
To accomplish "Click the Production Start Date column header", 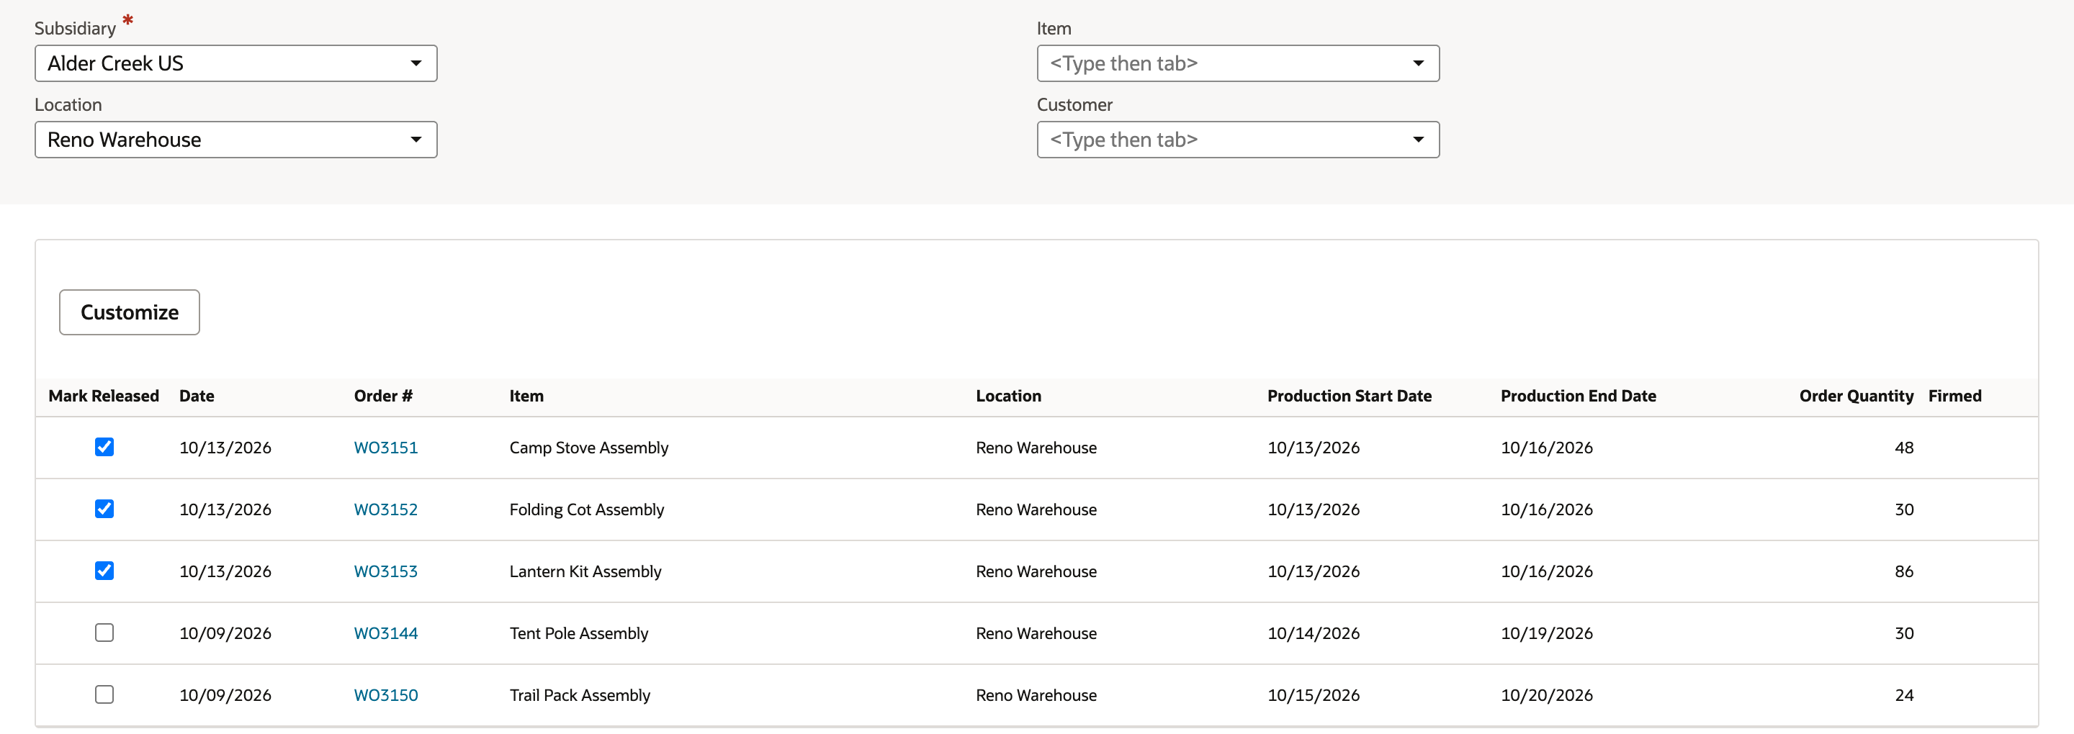I will coord(1350,396).
